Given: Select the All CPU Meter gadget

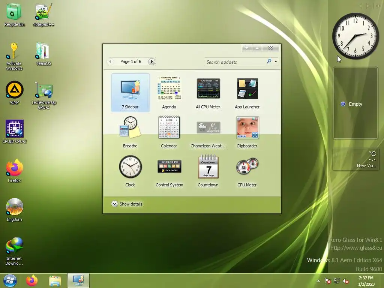Looking at the screenshot, I should 208,93.
